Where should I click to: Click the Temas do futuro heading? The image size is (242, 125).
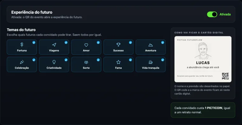(x=21, y=30)
